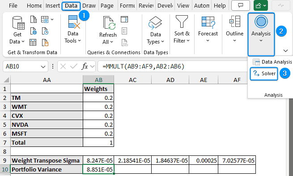The height and width of the screenshot is (176, 293).
Task: Open the Help tab
Action: click(220, 6)
